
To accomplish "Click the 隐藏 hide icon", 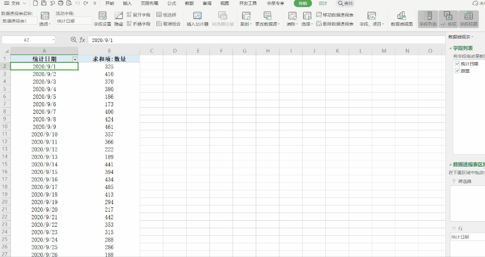I will [x=119, y=19].
